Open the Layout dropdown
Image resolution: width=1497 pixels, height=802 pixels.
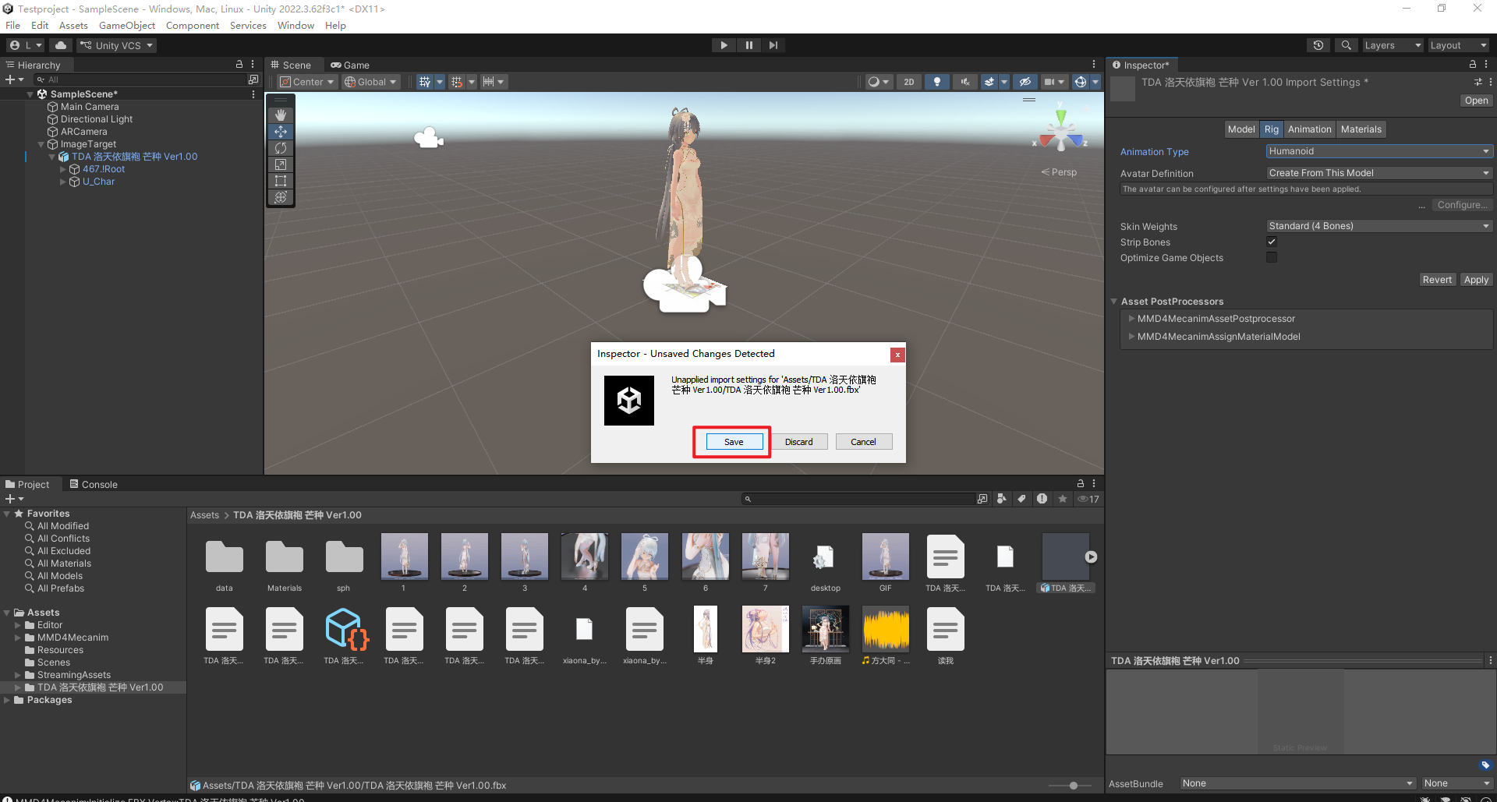[1458, 45]
